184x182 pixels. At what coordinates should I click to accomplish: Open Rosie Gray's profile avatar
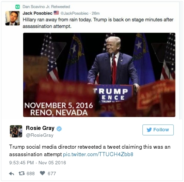tap(16, 131)
